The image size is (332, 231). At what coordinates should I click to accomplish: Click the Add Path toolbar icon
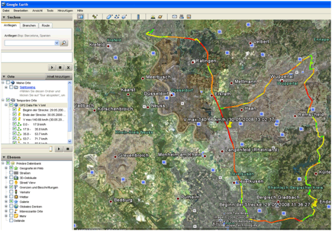[117, 17]
